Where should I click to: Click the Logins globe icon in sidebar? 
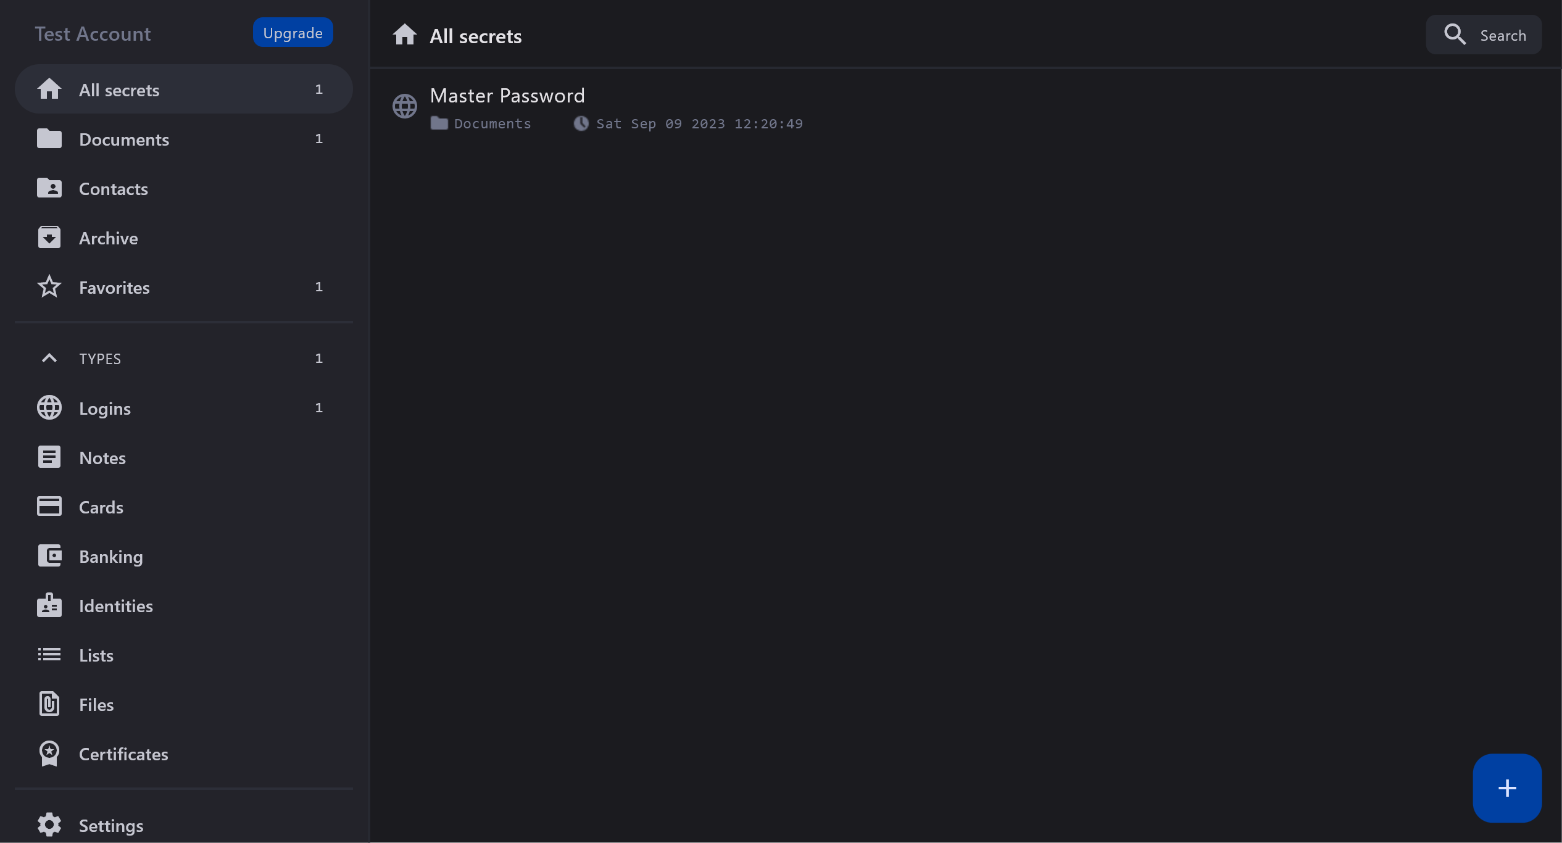point(49,408)
